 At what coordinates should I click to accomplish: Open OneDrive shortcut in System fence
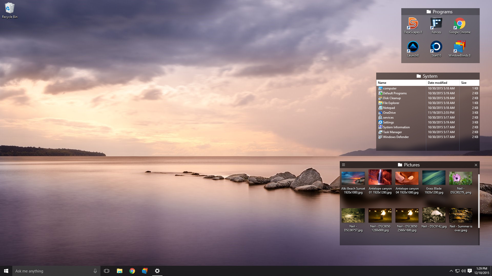[389, 112]
